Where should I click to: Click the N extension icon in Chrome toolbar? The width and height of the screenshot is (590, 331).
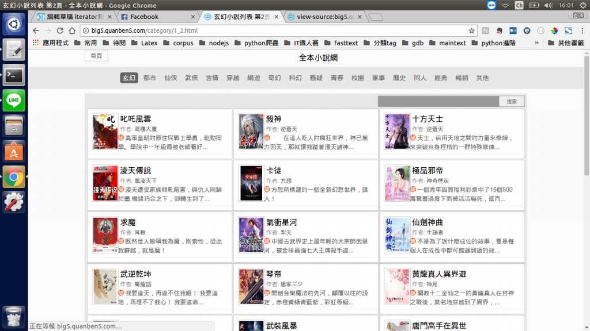pos(485,31)
